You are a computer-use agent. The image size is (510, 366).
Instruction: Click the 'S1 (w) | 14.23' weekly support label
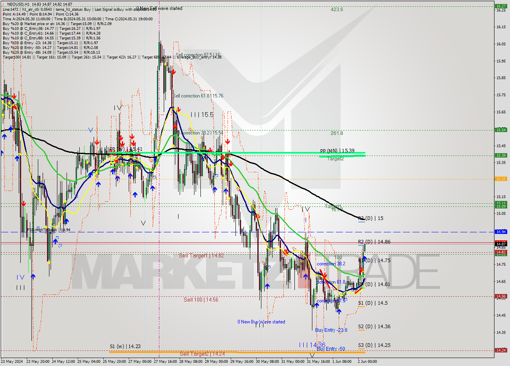click(x=125, y=346)
